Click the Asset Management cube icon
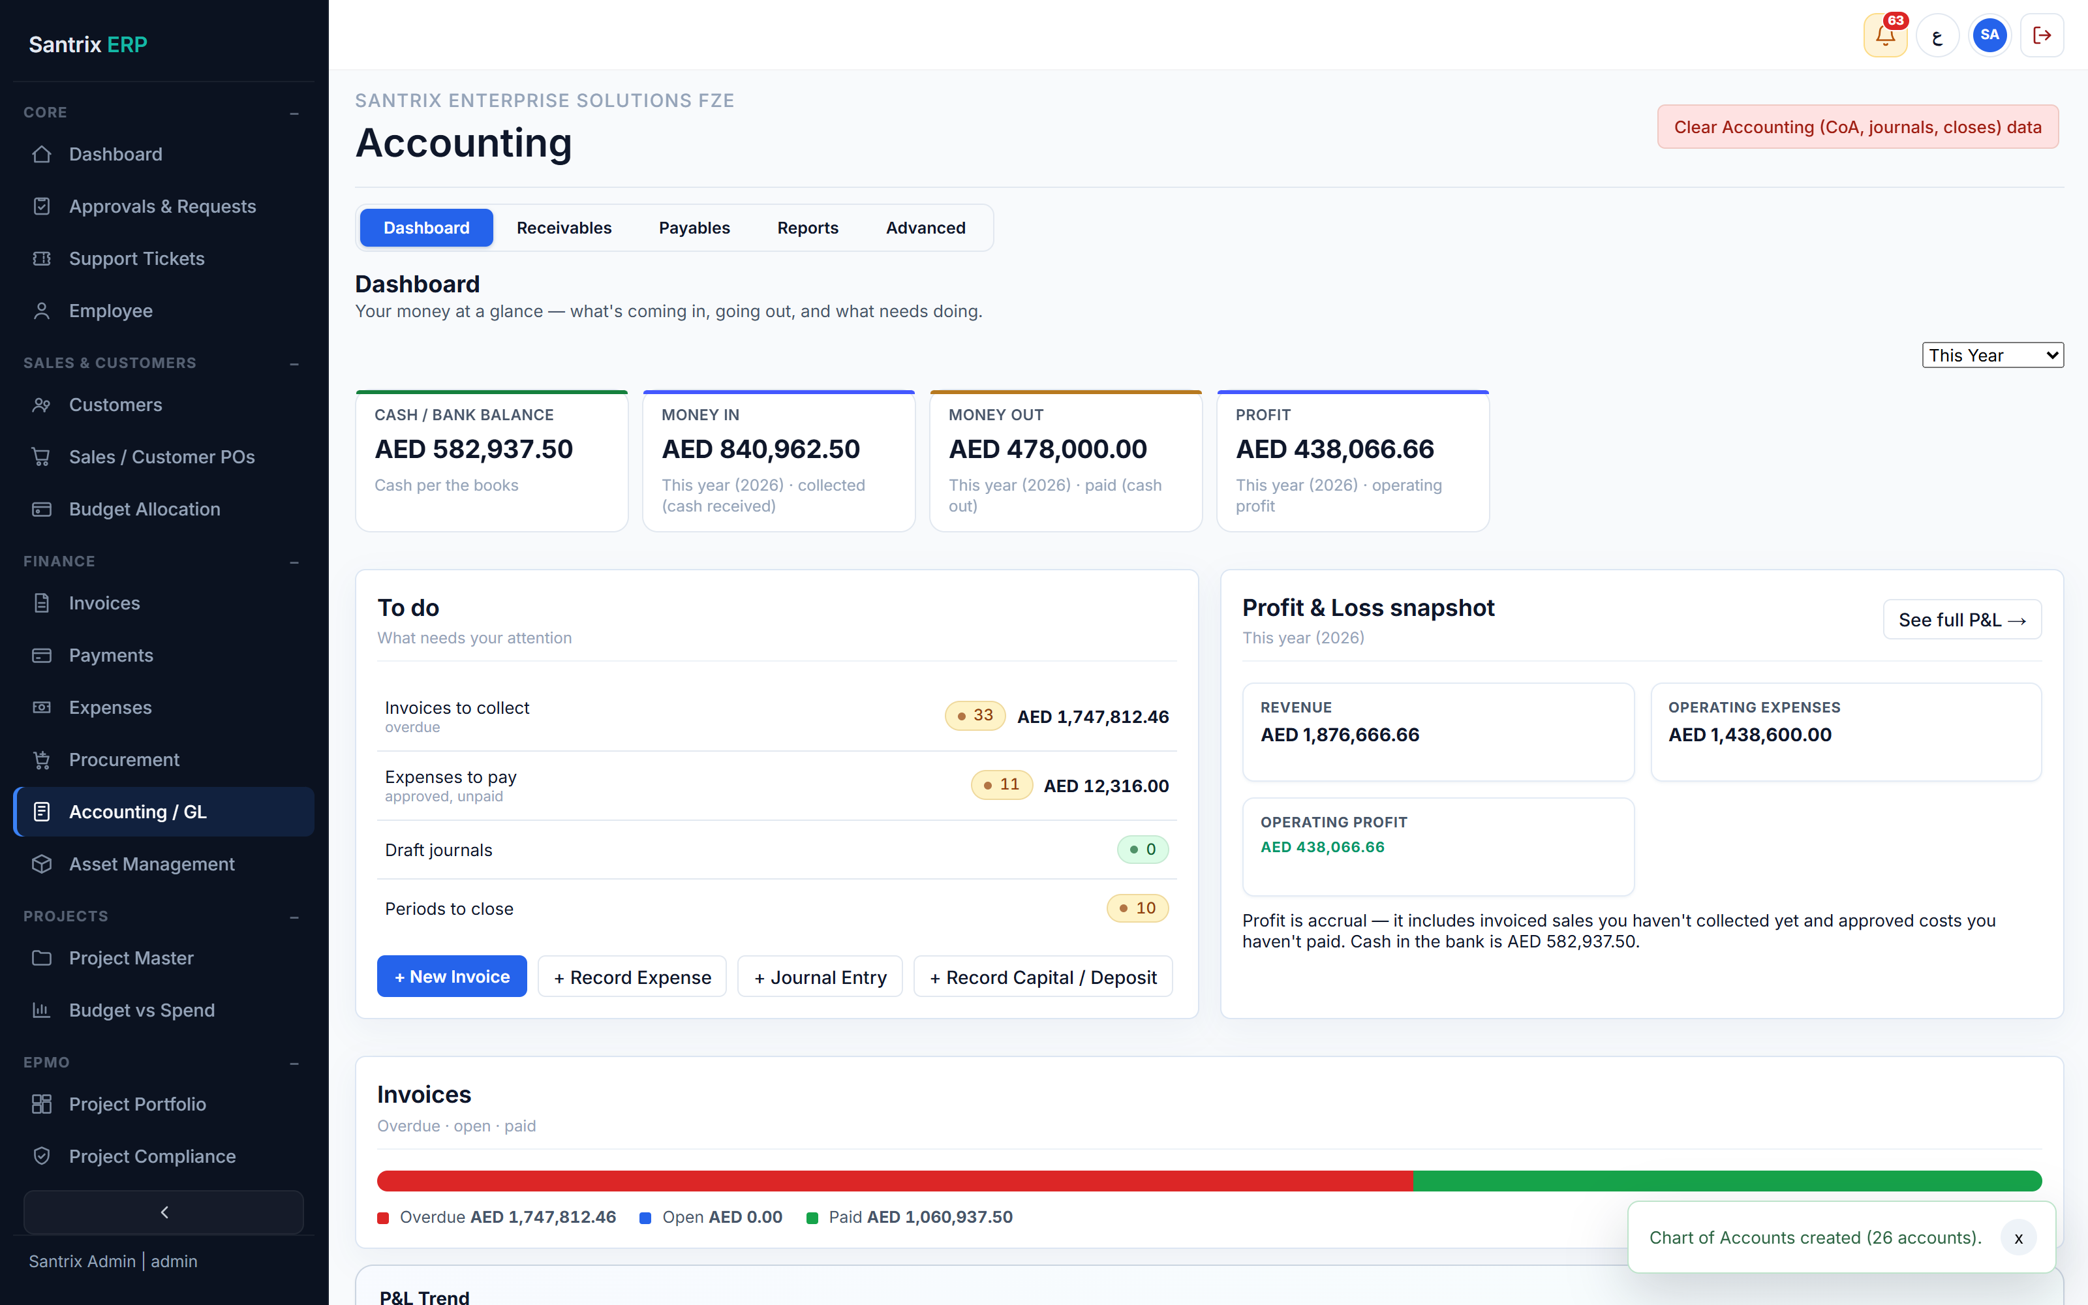 [41, 864]
